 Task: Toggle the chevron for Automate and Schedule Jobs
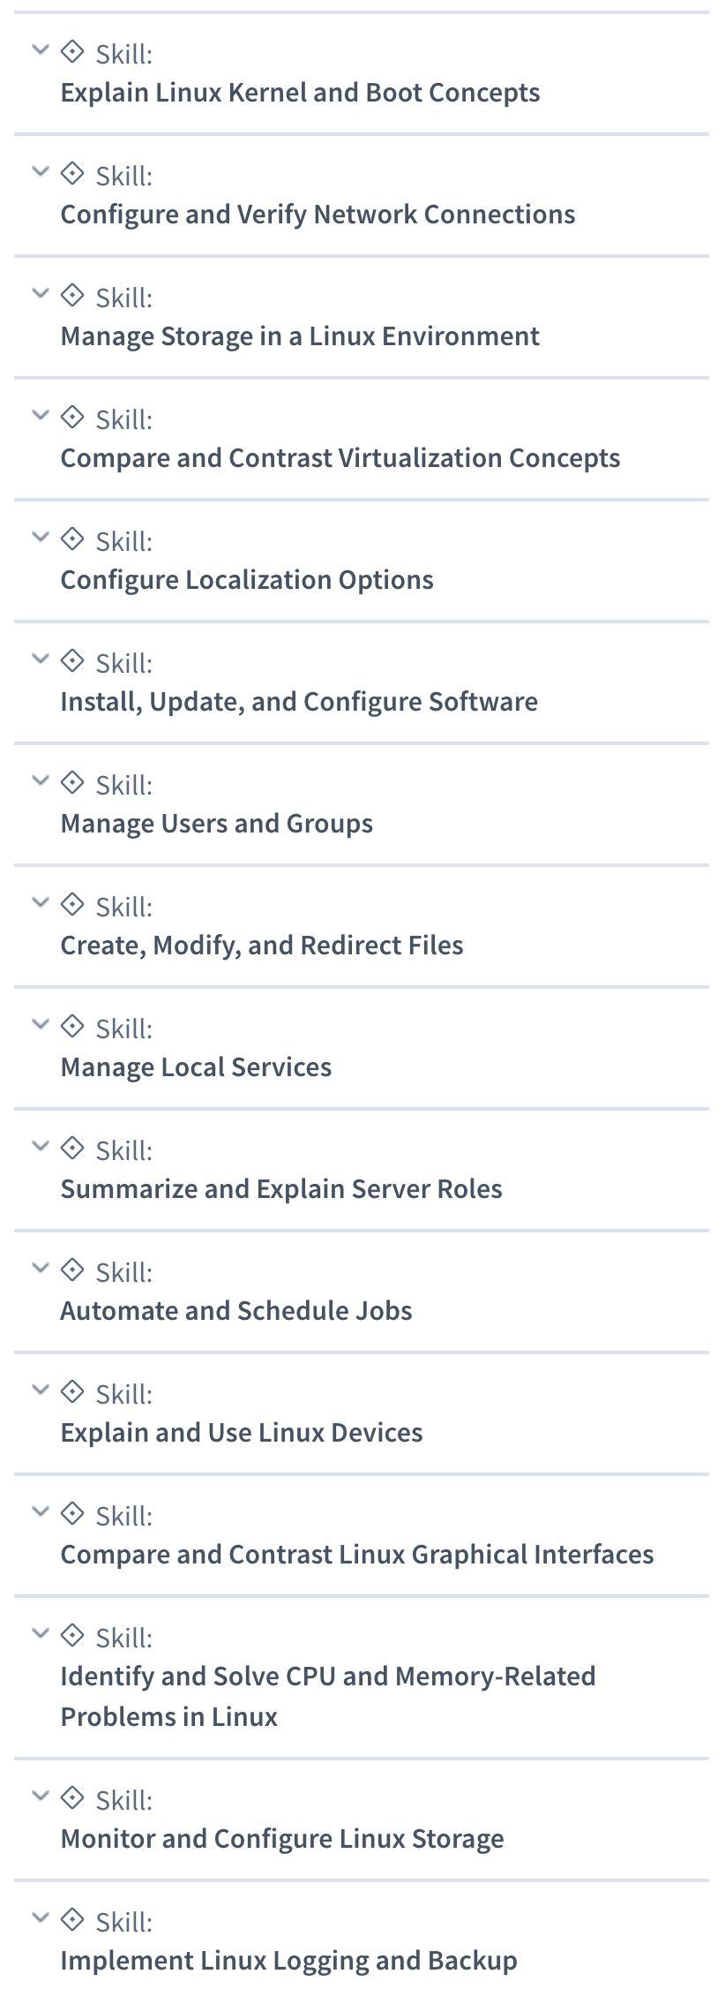40,1268
